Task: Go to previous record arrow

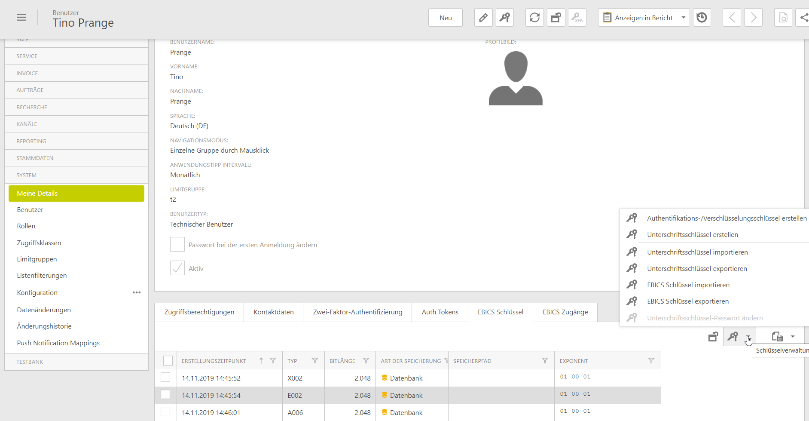Action: [x=732, y=18]
